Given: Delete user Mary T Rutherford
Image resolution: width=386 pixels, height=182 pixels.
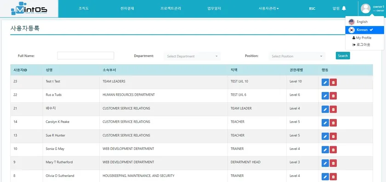Looking at the screenshot, I should [x=333, y=163].
